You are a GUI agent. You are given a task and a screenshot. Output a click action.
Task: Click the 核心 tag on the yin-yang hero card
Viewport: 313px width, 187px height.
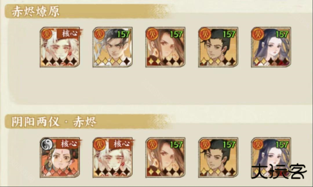pyautogui.click(x=69, y=144)
